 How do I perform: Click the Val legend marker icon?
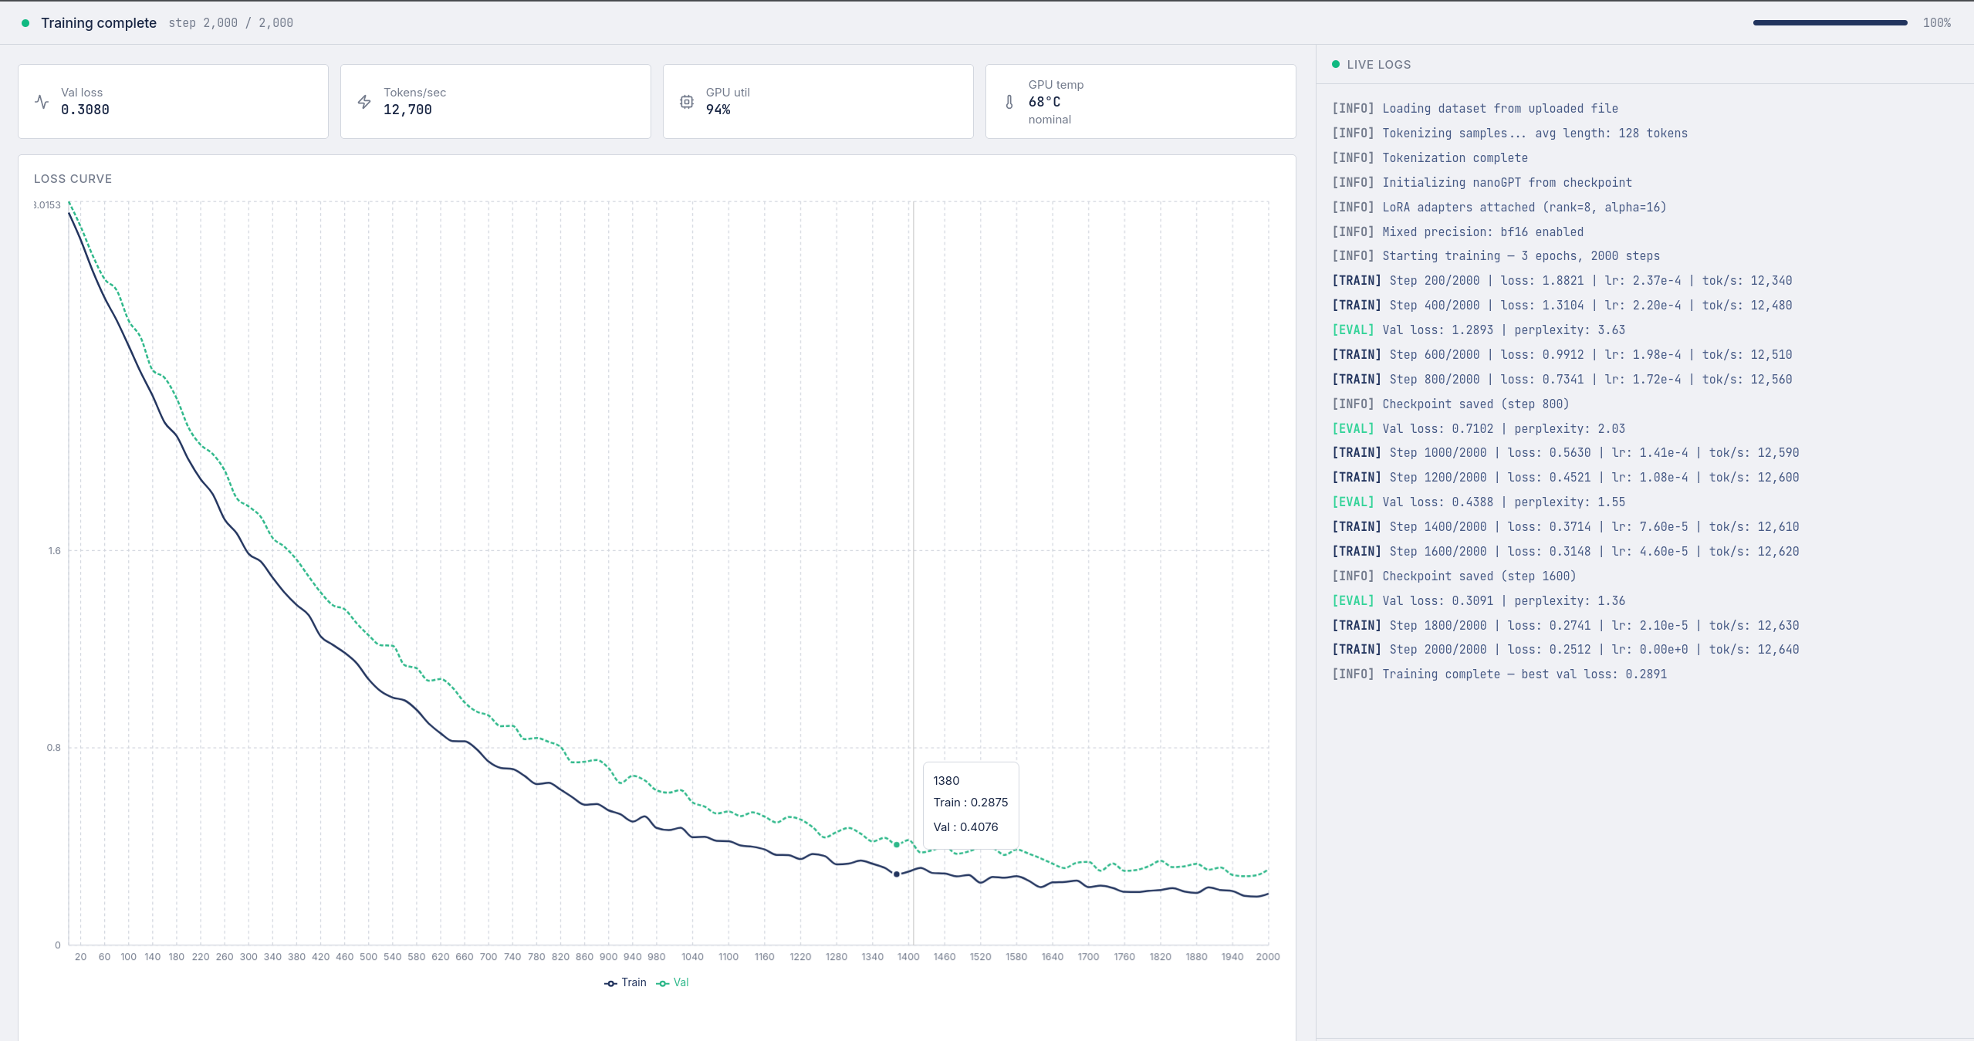662,983
